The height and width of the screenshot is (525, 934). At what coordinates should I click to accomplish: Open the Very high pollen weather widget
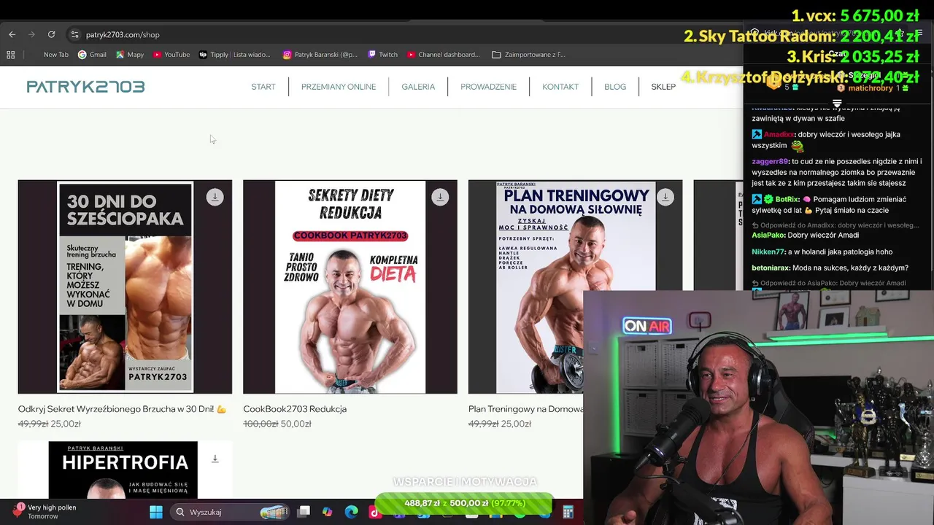45,512
